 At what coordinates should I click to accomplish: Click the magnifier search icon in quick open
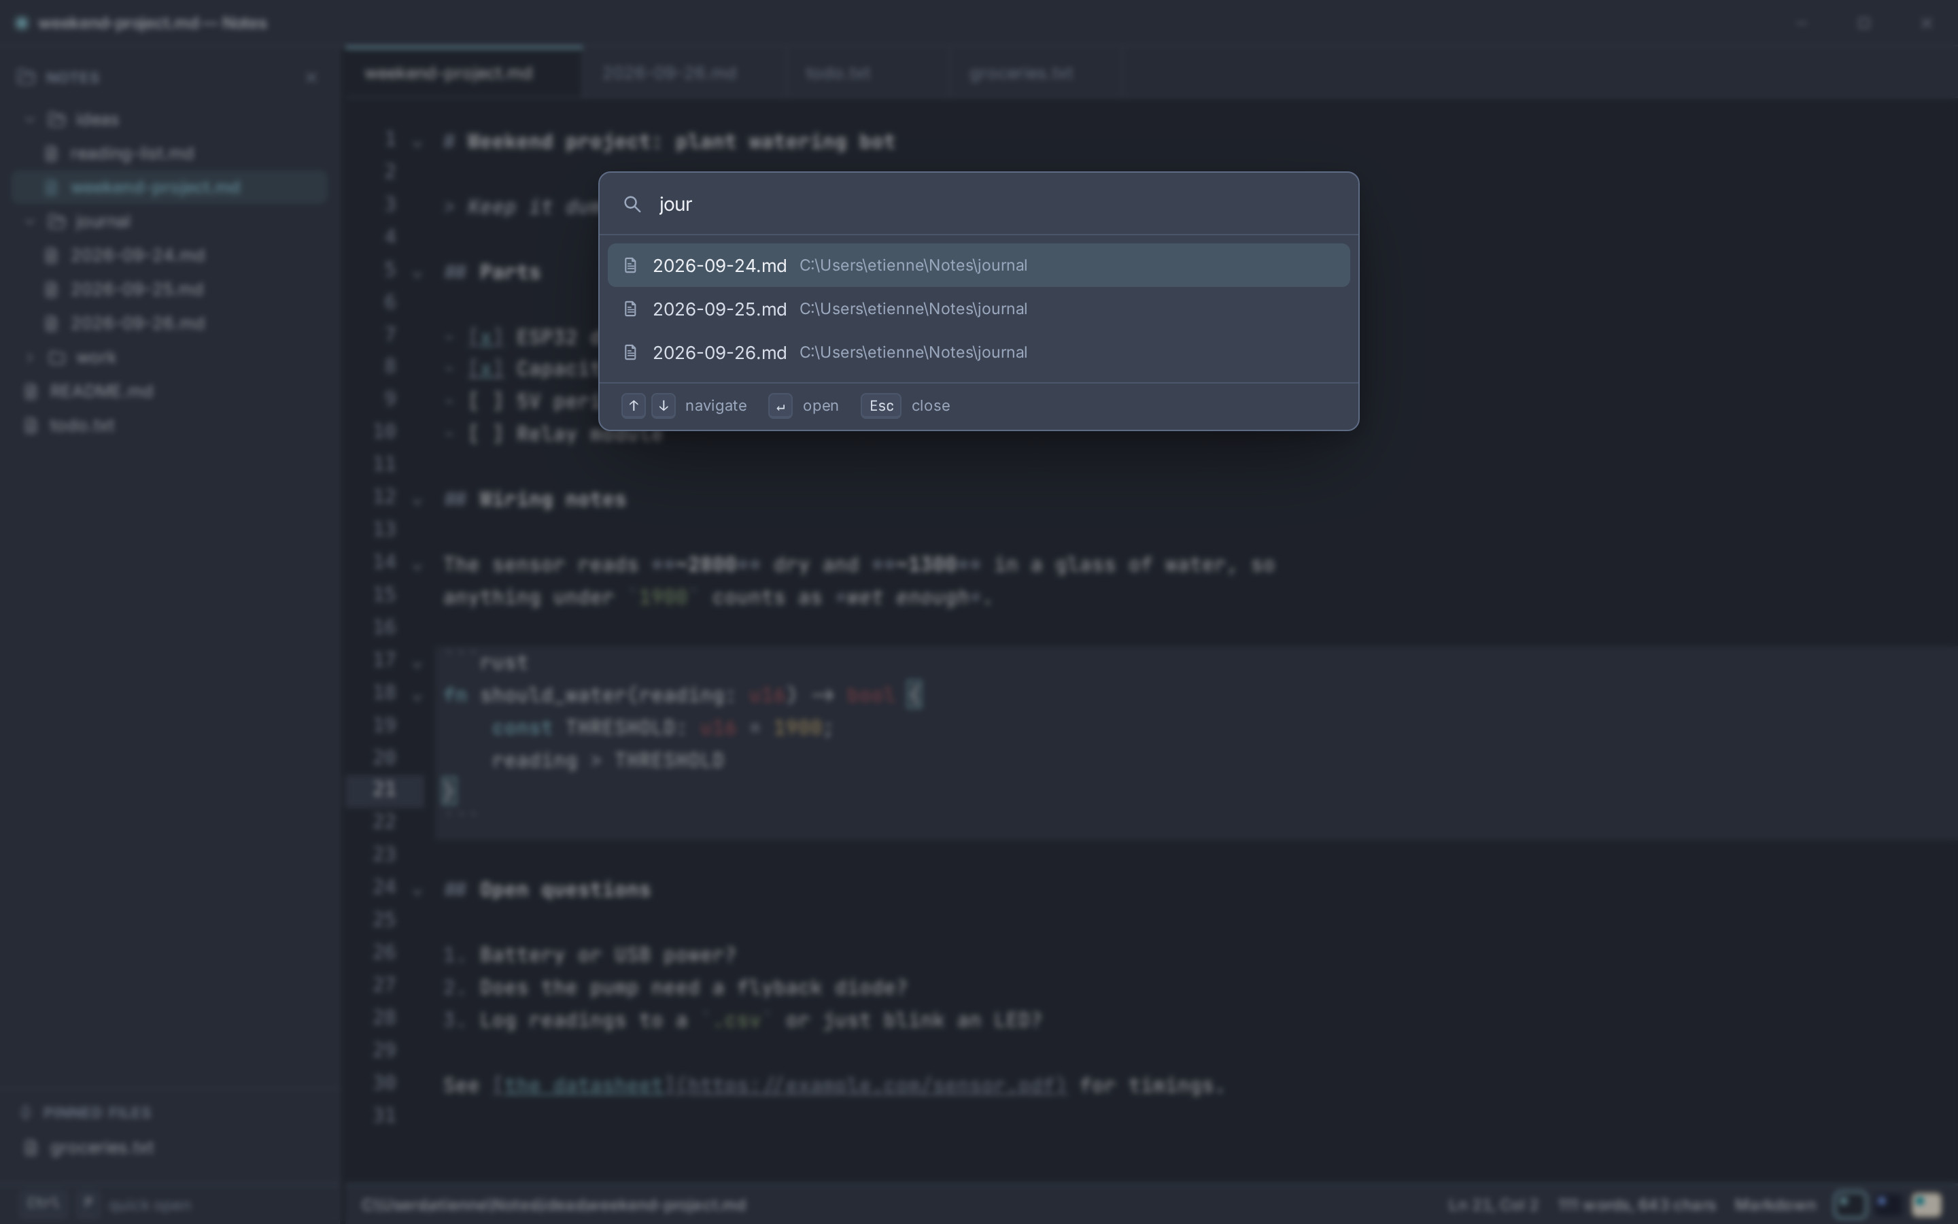[x=632, y=204]
